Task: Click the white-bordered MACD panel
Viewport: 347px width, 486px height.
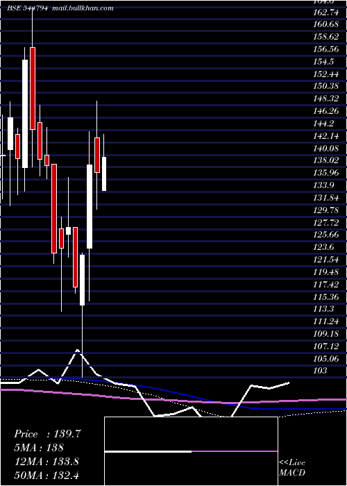Action: (191, 451)
